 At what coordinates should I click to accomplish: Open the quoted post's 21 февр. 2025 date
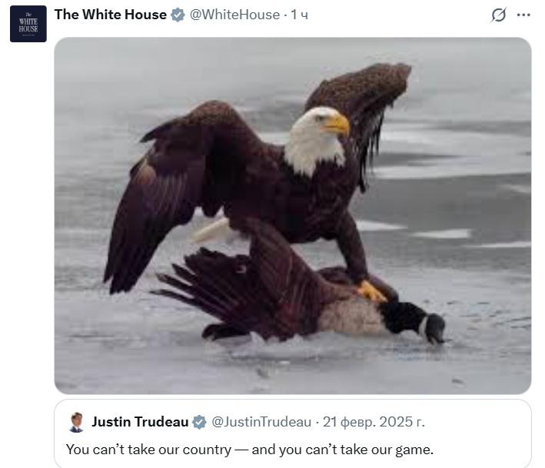(x=374, y=422)
